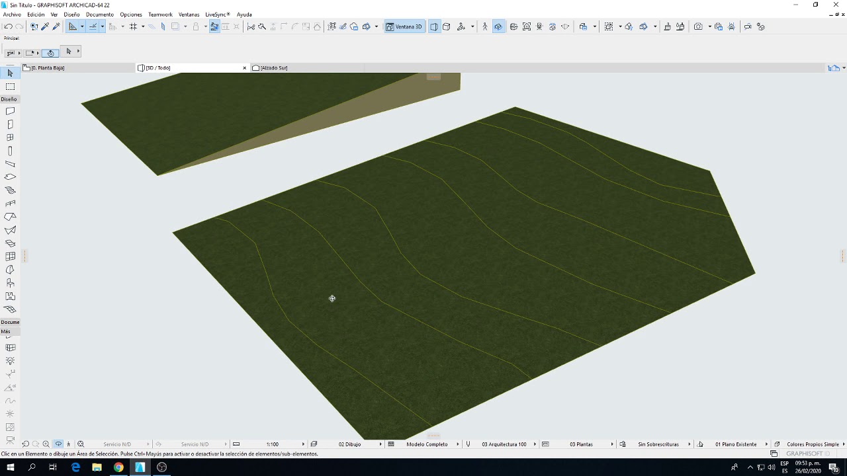Click the Undo arrow in the toolbar

coord(8,26)
